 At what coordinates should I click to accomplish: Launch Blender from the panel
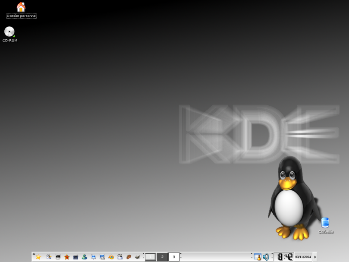[x=111, y=257]
